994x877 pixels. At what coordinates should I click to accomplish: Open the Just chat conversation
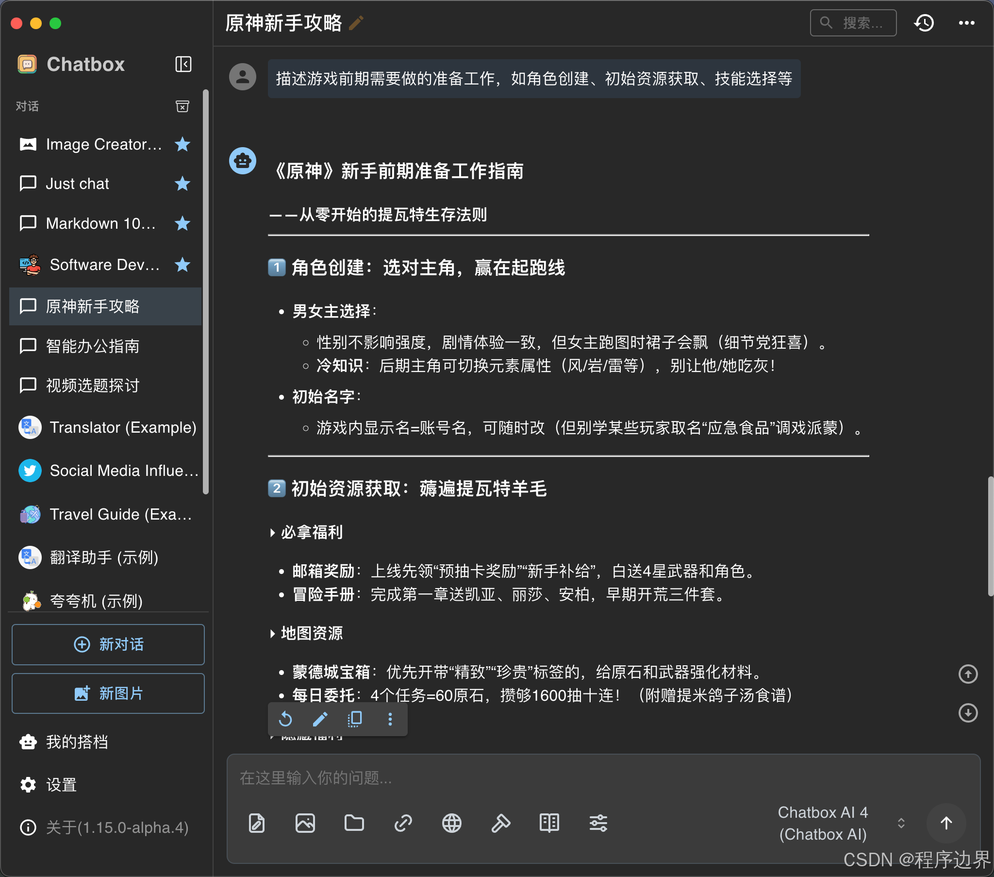(x=105, y=184)
